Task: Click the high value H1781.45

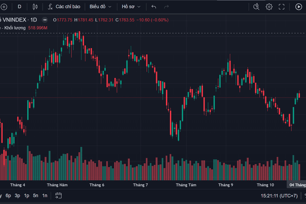Action: tap(83, 20)
